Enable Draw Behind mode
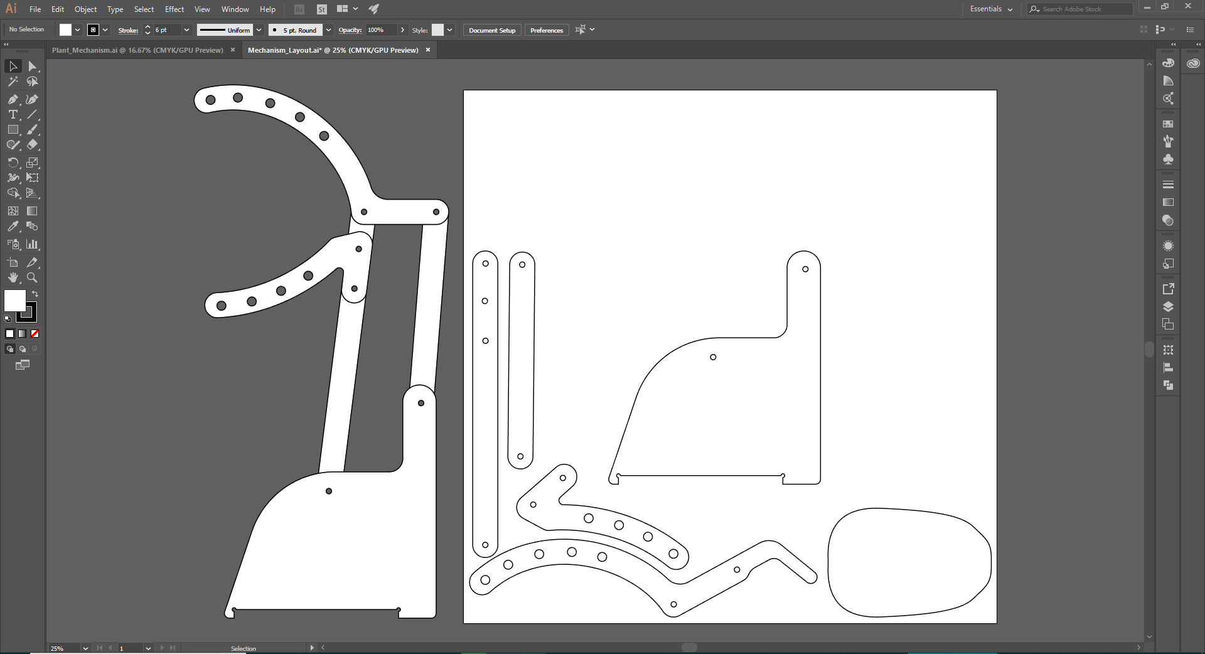The width and height of the screenshot is (1205, 654). [x=23, y=349]
